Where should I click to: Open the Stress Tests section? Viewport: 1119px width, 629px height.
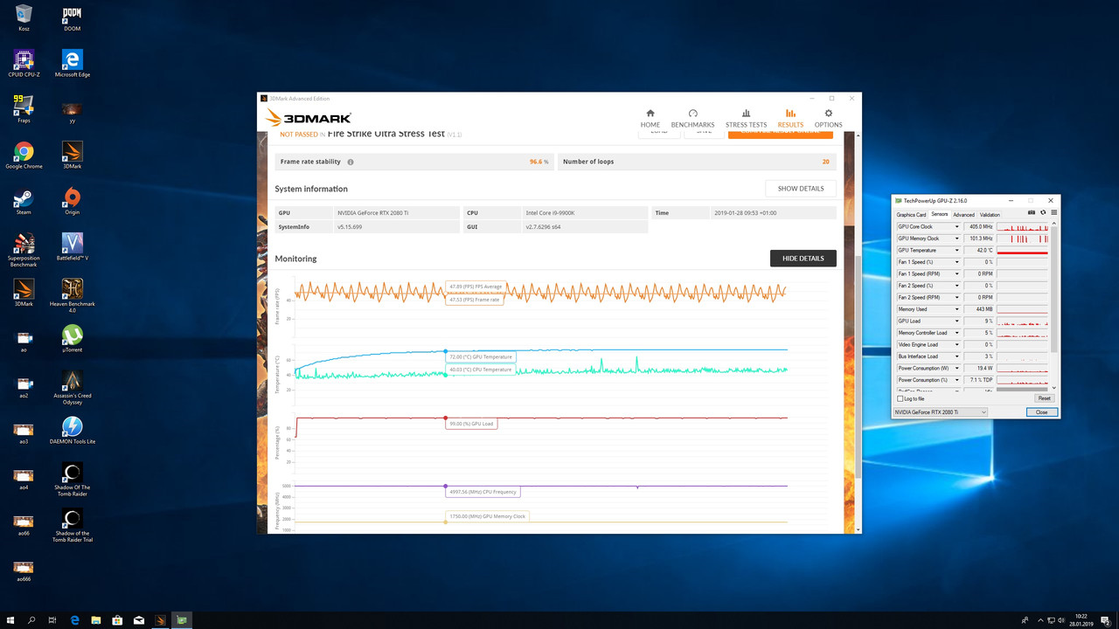point(746,119)
